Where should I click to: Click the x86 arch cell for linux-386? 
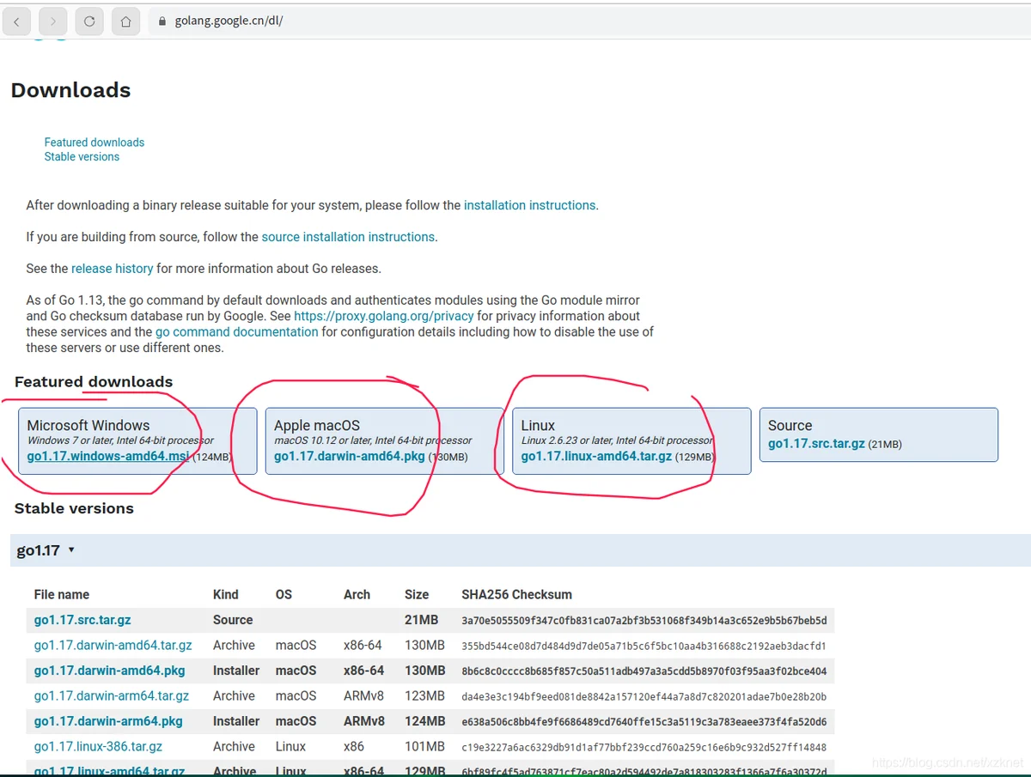tap(354, 747)
